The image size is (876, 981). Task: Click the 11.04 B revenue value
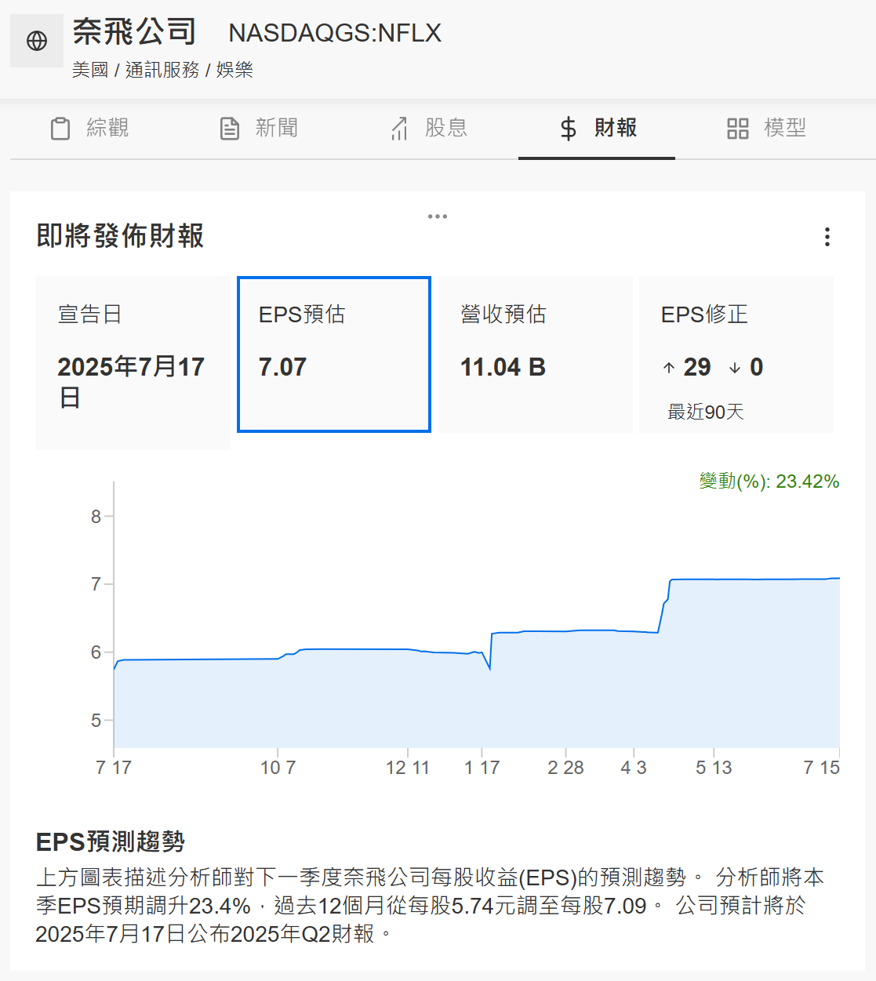pos(503,368)
